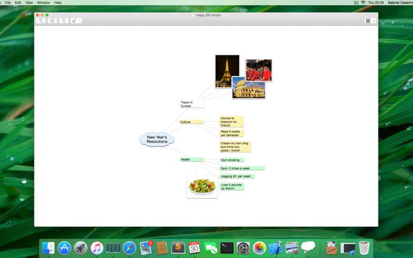Select the Eiffel Tower image
Viewport: 413px width, 258px height.
227,71
